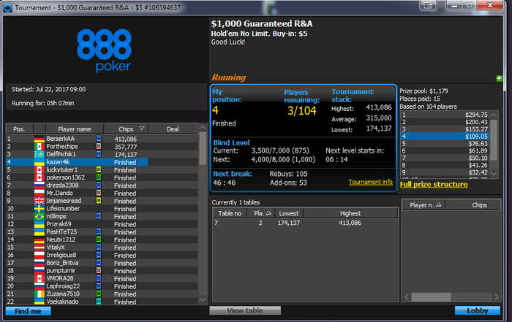The width and height of the screenshot is (512, 322).
Task: Return to the Lobby
Action: pyautogui.click(x=478, y=310)
